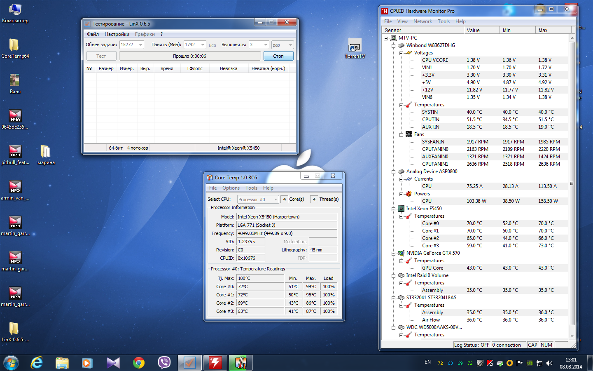
Task: Click the HWMonitor vertical scrollbar up arrow
Action: (572, 38)
